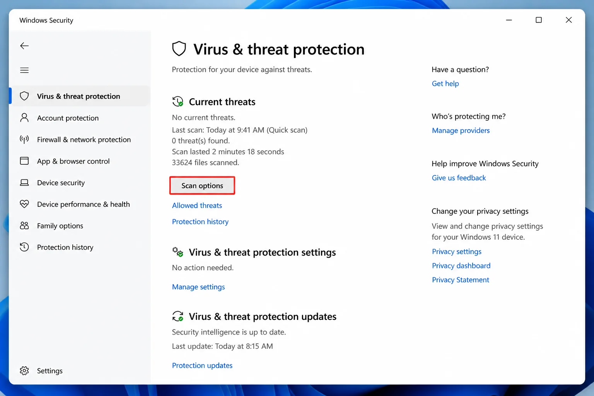Click the laptop icon for Device security
594x396 pixels.
tap(24, 183)
